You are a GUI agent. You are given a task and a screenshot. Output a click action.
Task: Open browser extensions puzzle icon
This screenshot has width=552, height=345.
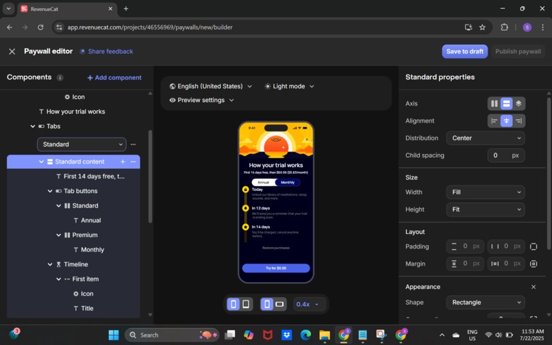click(504, 27)
